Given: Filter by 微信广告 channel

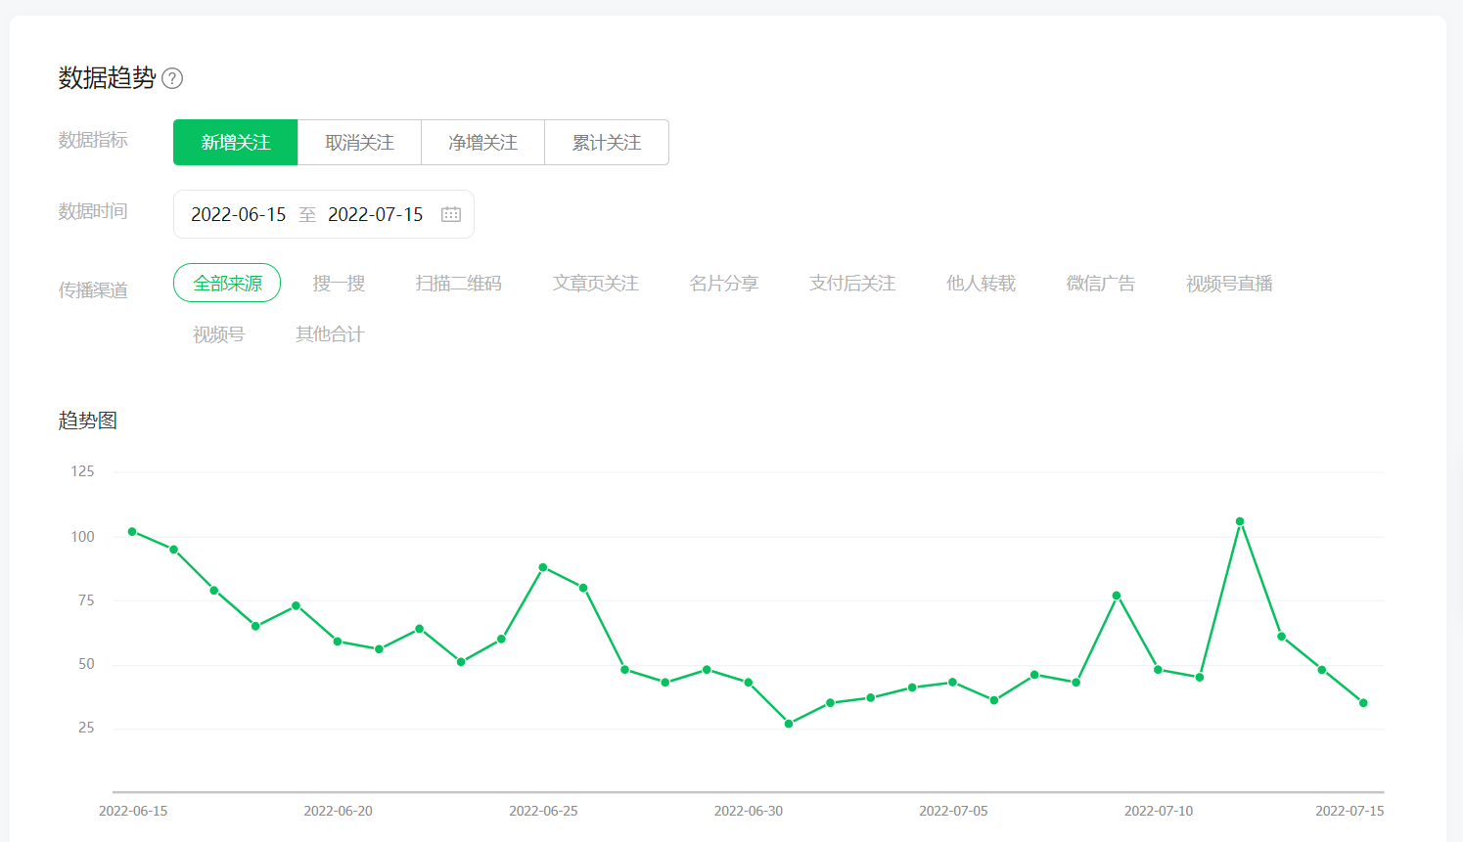Looking at the screenshot, I should [1101, 284].
